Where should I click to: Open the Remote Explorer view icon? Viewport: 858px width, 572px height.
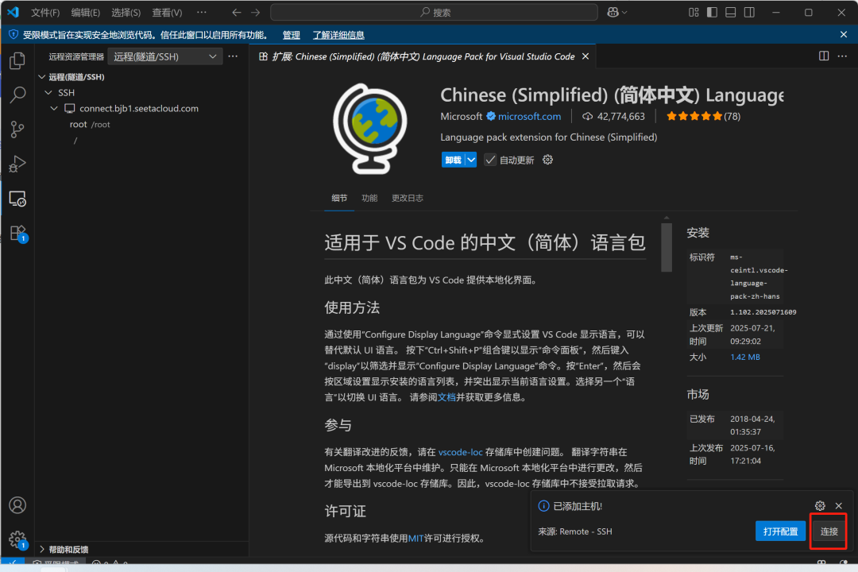(x=17, y=198)
